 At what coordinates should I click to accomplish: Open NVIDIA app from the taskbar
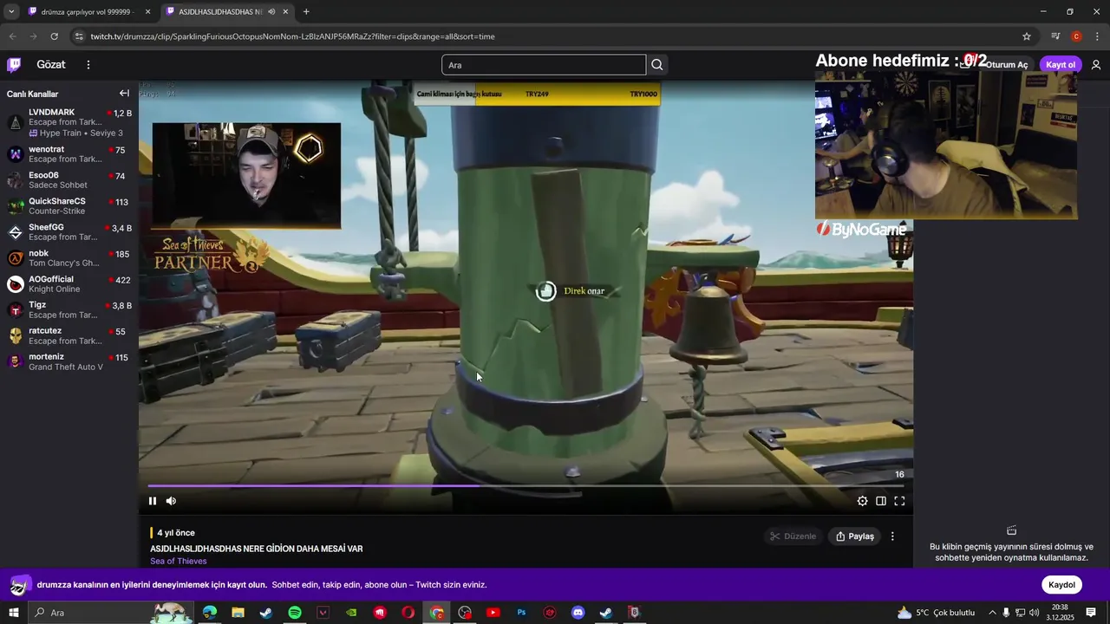[x=351, y=613]
